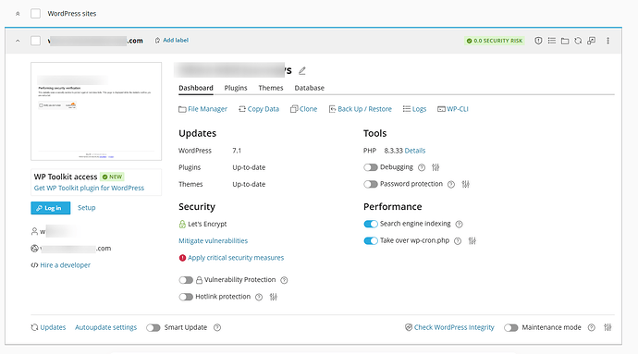
Task: Check WordPress Integrity
Action: [x=449, y=327]
